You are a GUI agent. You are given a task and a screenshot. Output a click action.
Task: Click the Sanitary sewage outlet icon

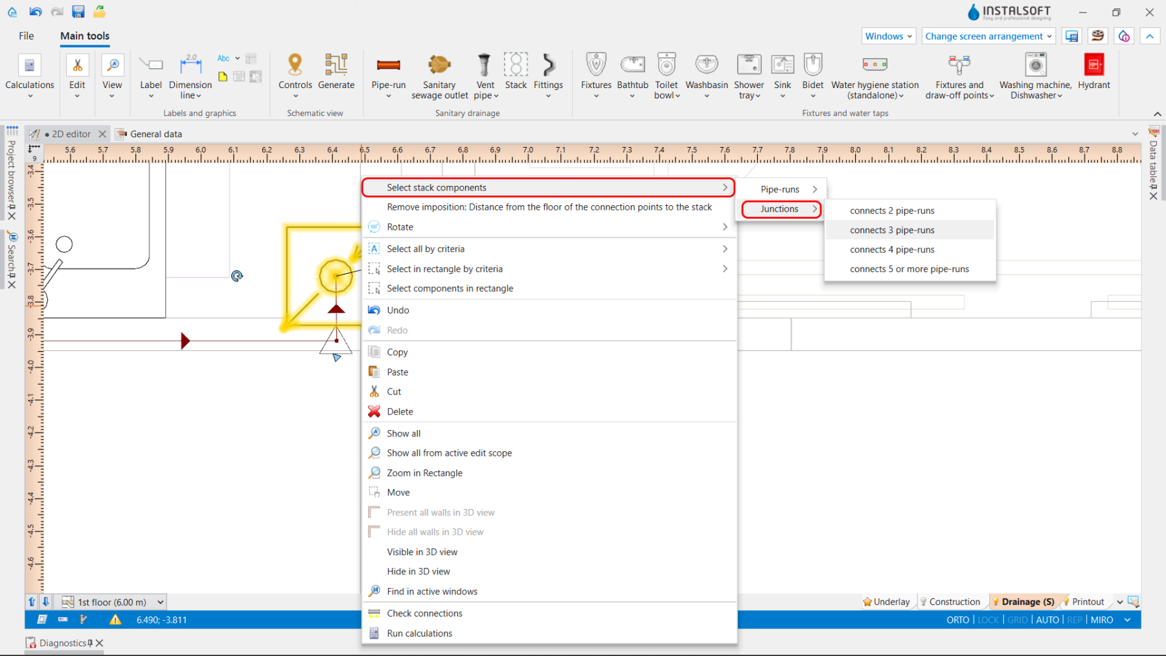tap(439, 65)
